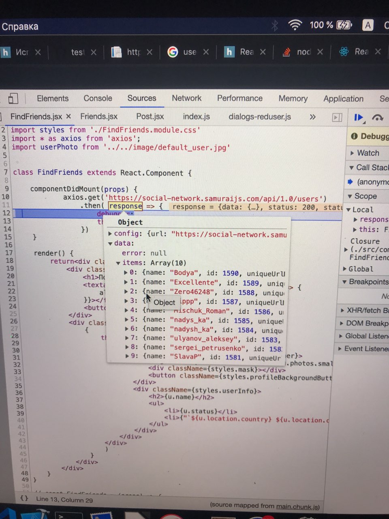Open the Post.jsx source file tab
The image size is (389, 519).
150,116
